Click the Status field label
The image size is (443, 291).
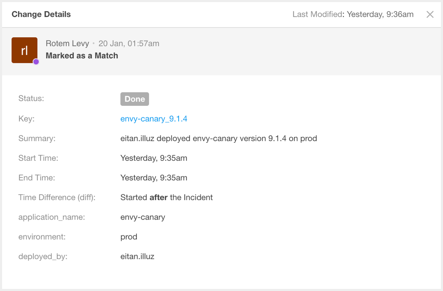31,98
